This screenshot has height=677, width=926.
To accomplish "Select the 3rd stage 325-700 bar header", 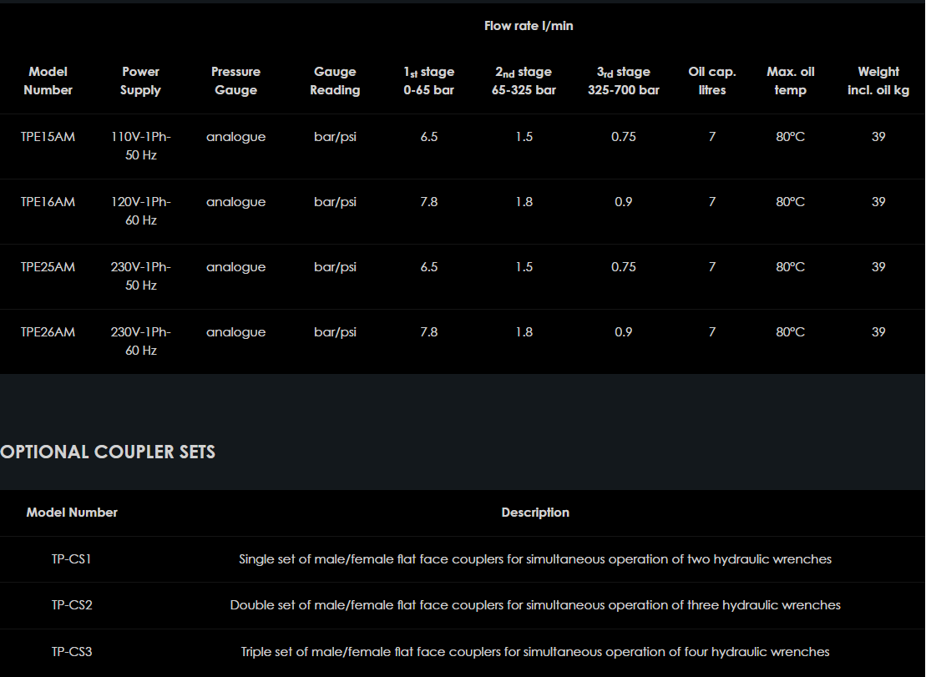I will tap(623, 81).
